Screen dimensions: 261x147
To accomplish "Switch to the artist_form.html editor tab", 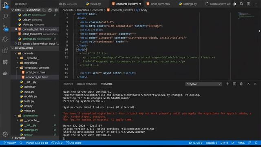I will (x=158, y=4).
